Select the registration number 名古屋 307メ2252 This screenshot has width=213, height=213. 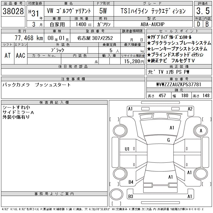coord(95,38)
